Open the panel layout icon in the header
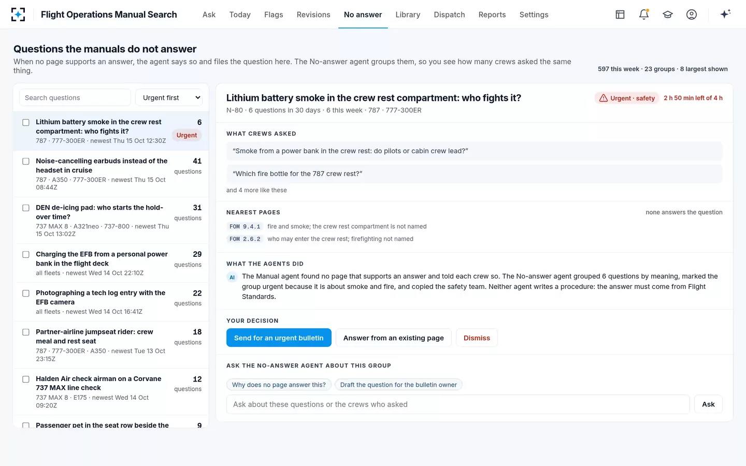Viewport: 746px width, 466px height. pos(620,14)
